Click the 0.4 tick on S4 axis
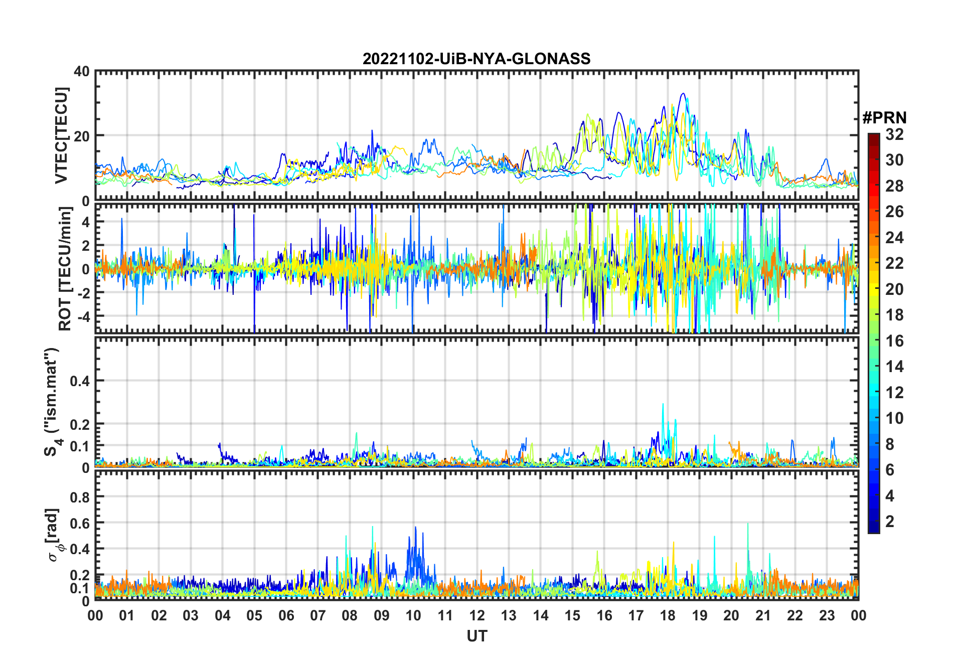The width and height of the screenshot is (954, 667). coord(79,381)
